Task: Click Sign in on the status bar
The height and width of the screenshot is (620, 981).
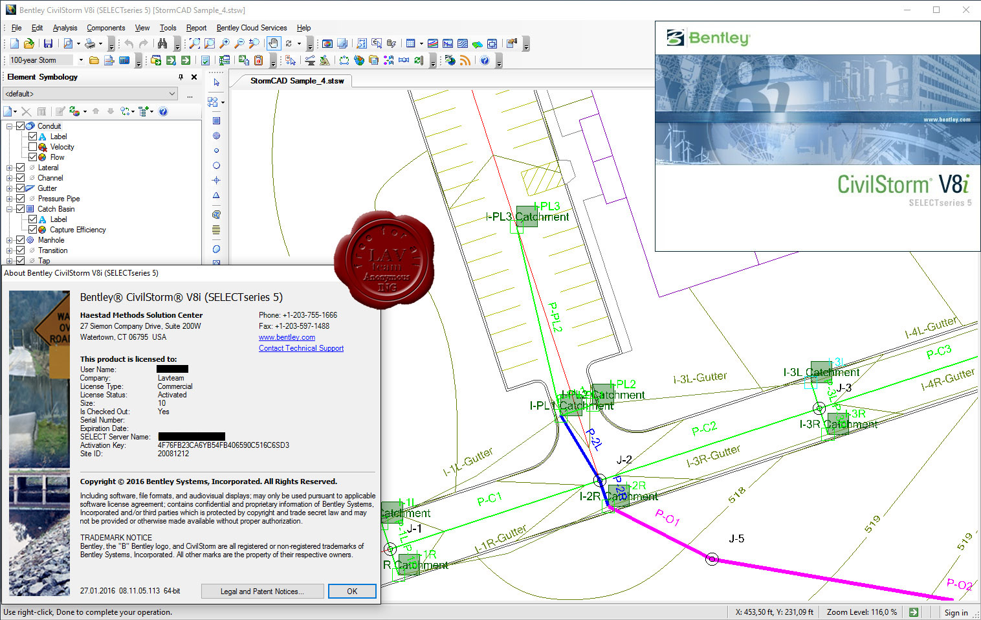Action: coord(956,612)
